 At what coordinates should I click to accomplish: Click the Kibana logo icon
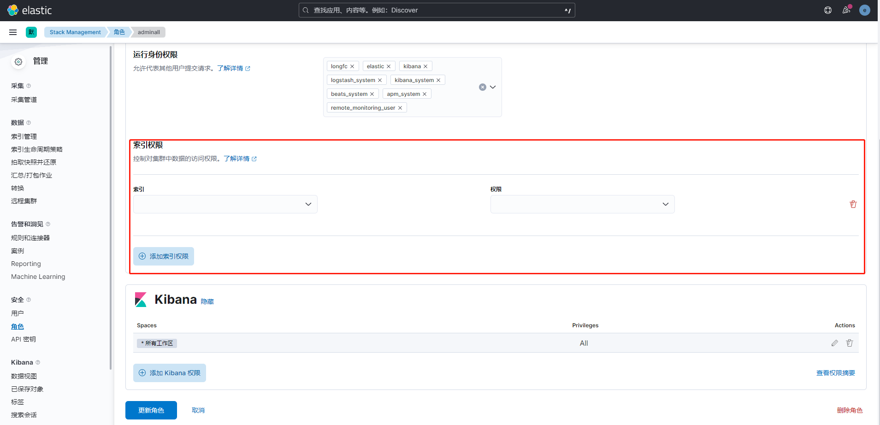(141, 300)
